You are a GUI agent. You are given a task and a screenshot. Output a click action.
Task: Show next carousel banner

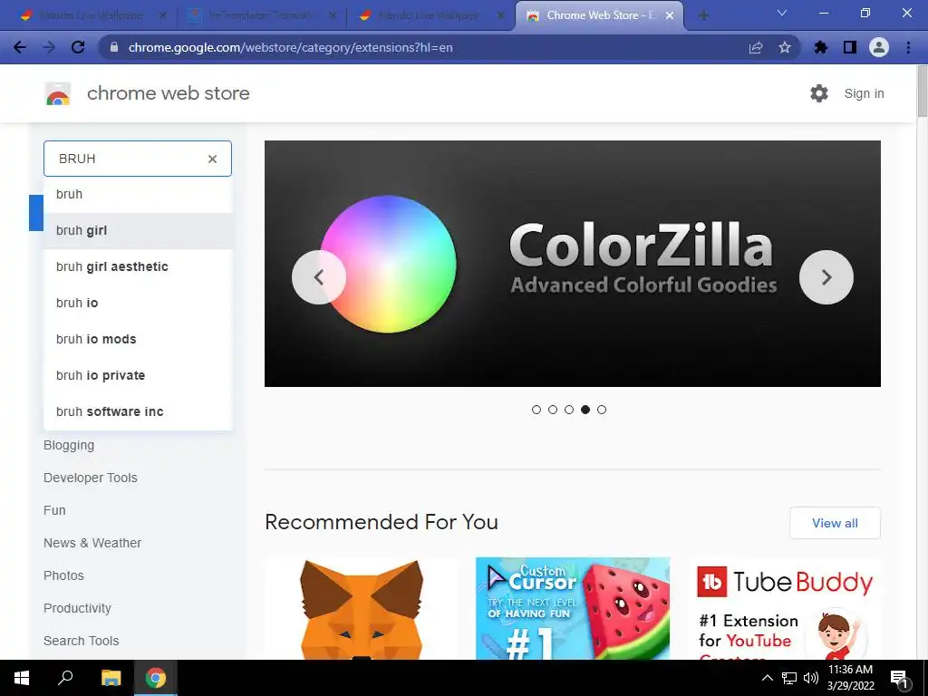826,277
